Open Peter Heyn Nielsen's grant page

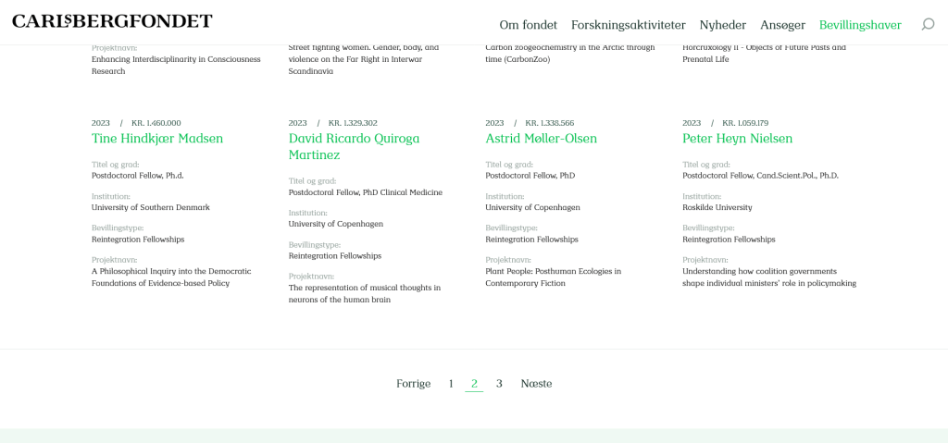[737, 139]
